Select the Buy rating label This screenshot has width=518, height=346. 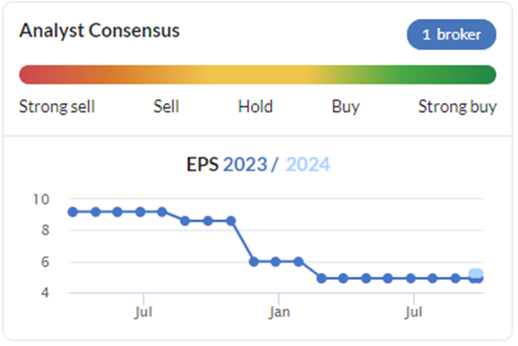[x=346, y=107]
